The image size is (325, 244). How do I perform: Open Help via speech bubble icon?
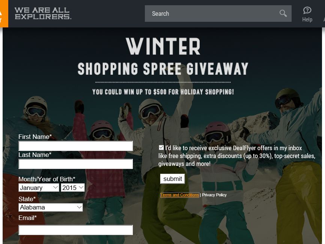click(x=307, y=10)
